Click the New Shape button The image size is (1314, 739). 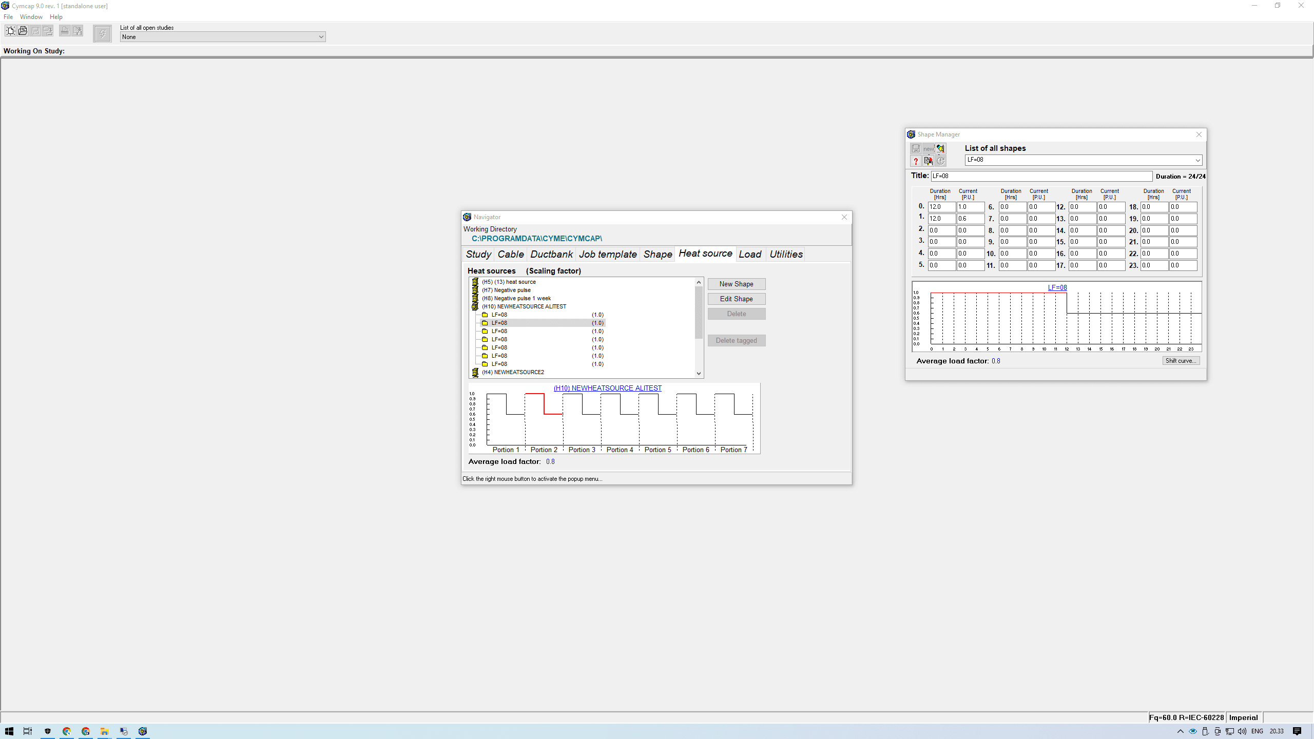(x=736, y=283)
